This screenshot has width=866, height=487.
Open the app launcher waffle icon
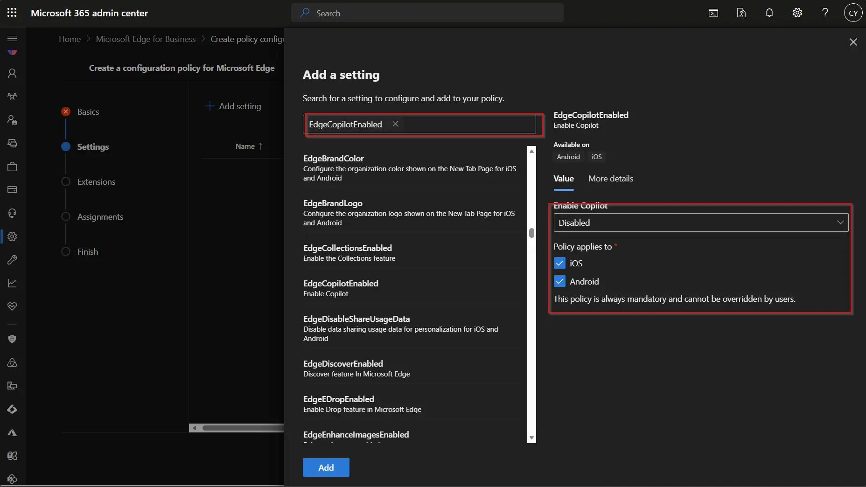(x=12, y=13)
